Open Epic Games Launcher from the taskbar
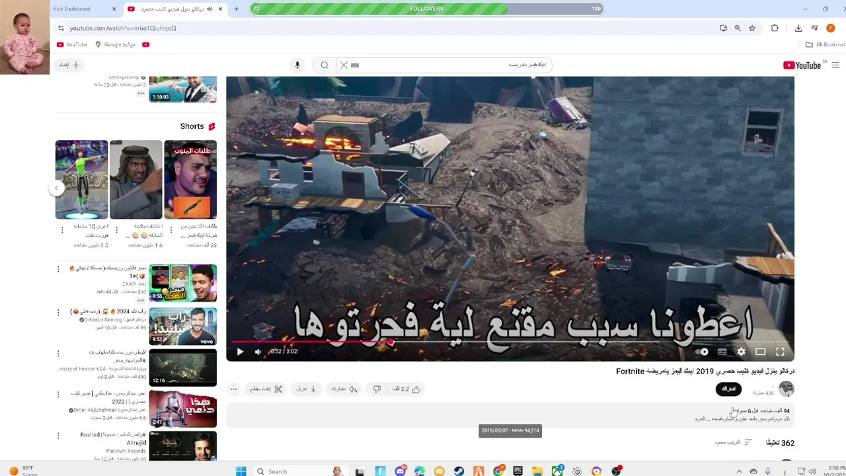This screenshot has height=476, width=846. (518, 471)
